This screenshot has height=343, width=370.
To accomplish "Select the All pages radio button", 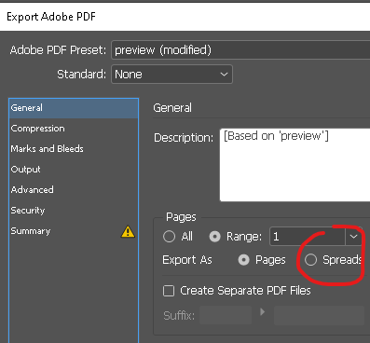I will pyautogui.click(x=169, y=237).
